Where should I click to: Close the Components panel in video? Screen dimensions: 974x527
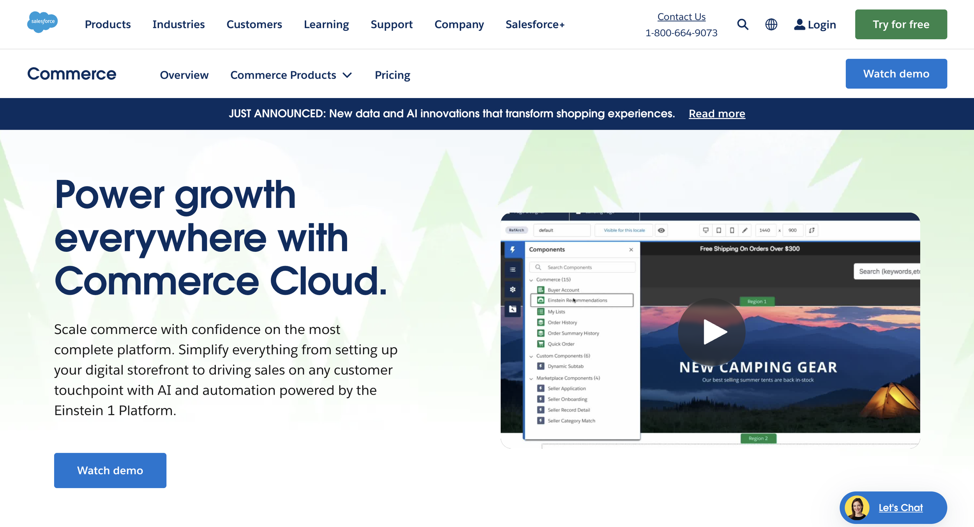coord(631,249)
